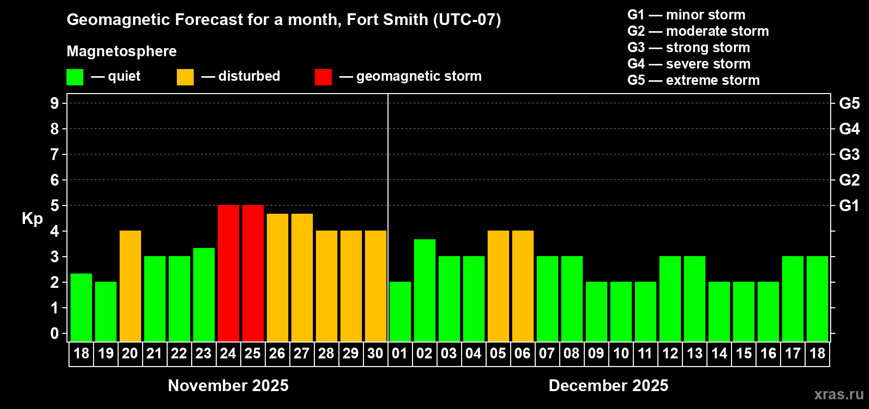Open the xras.ru watermark link
This screenshot has height=409, width=869.
click(839, 394)
